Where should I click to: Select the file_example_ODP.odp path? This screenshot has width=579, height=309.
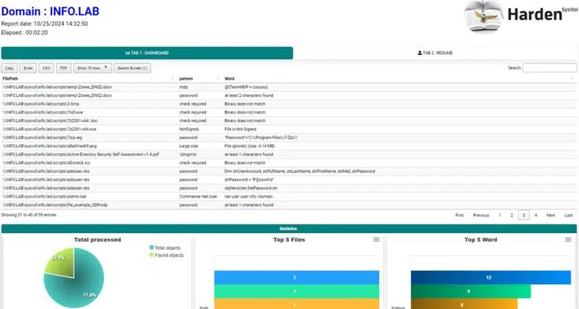coord(55,205)
